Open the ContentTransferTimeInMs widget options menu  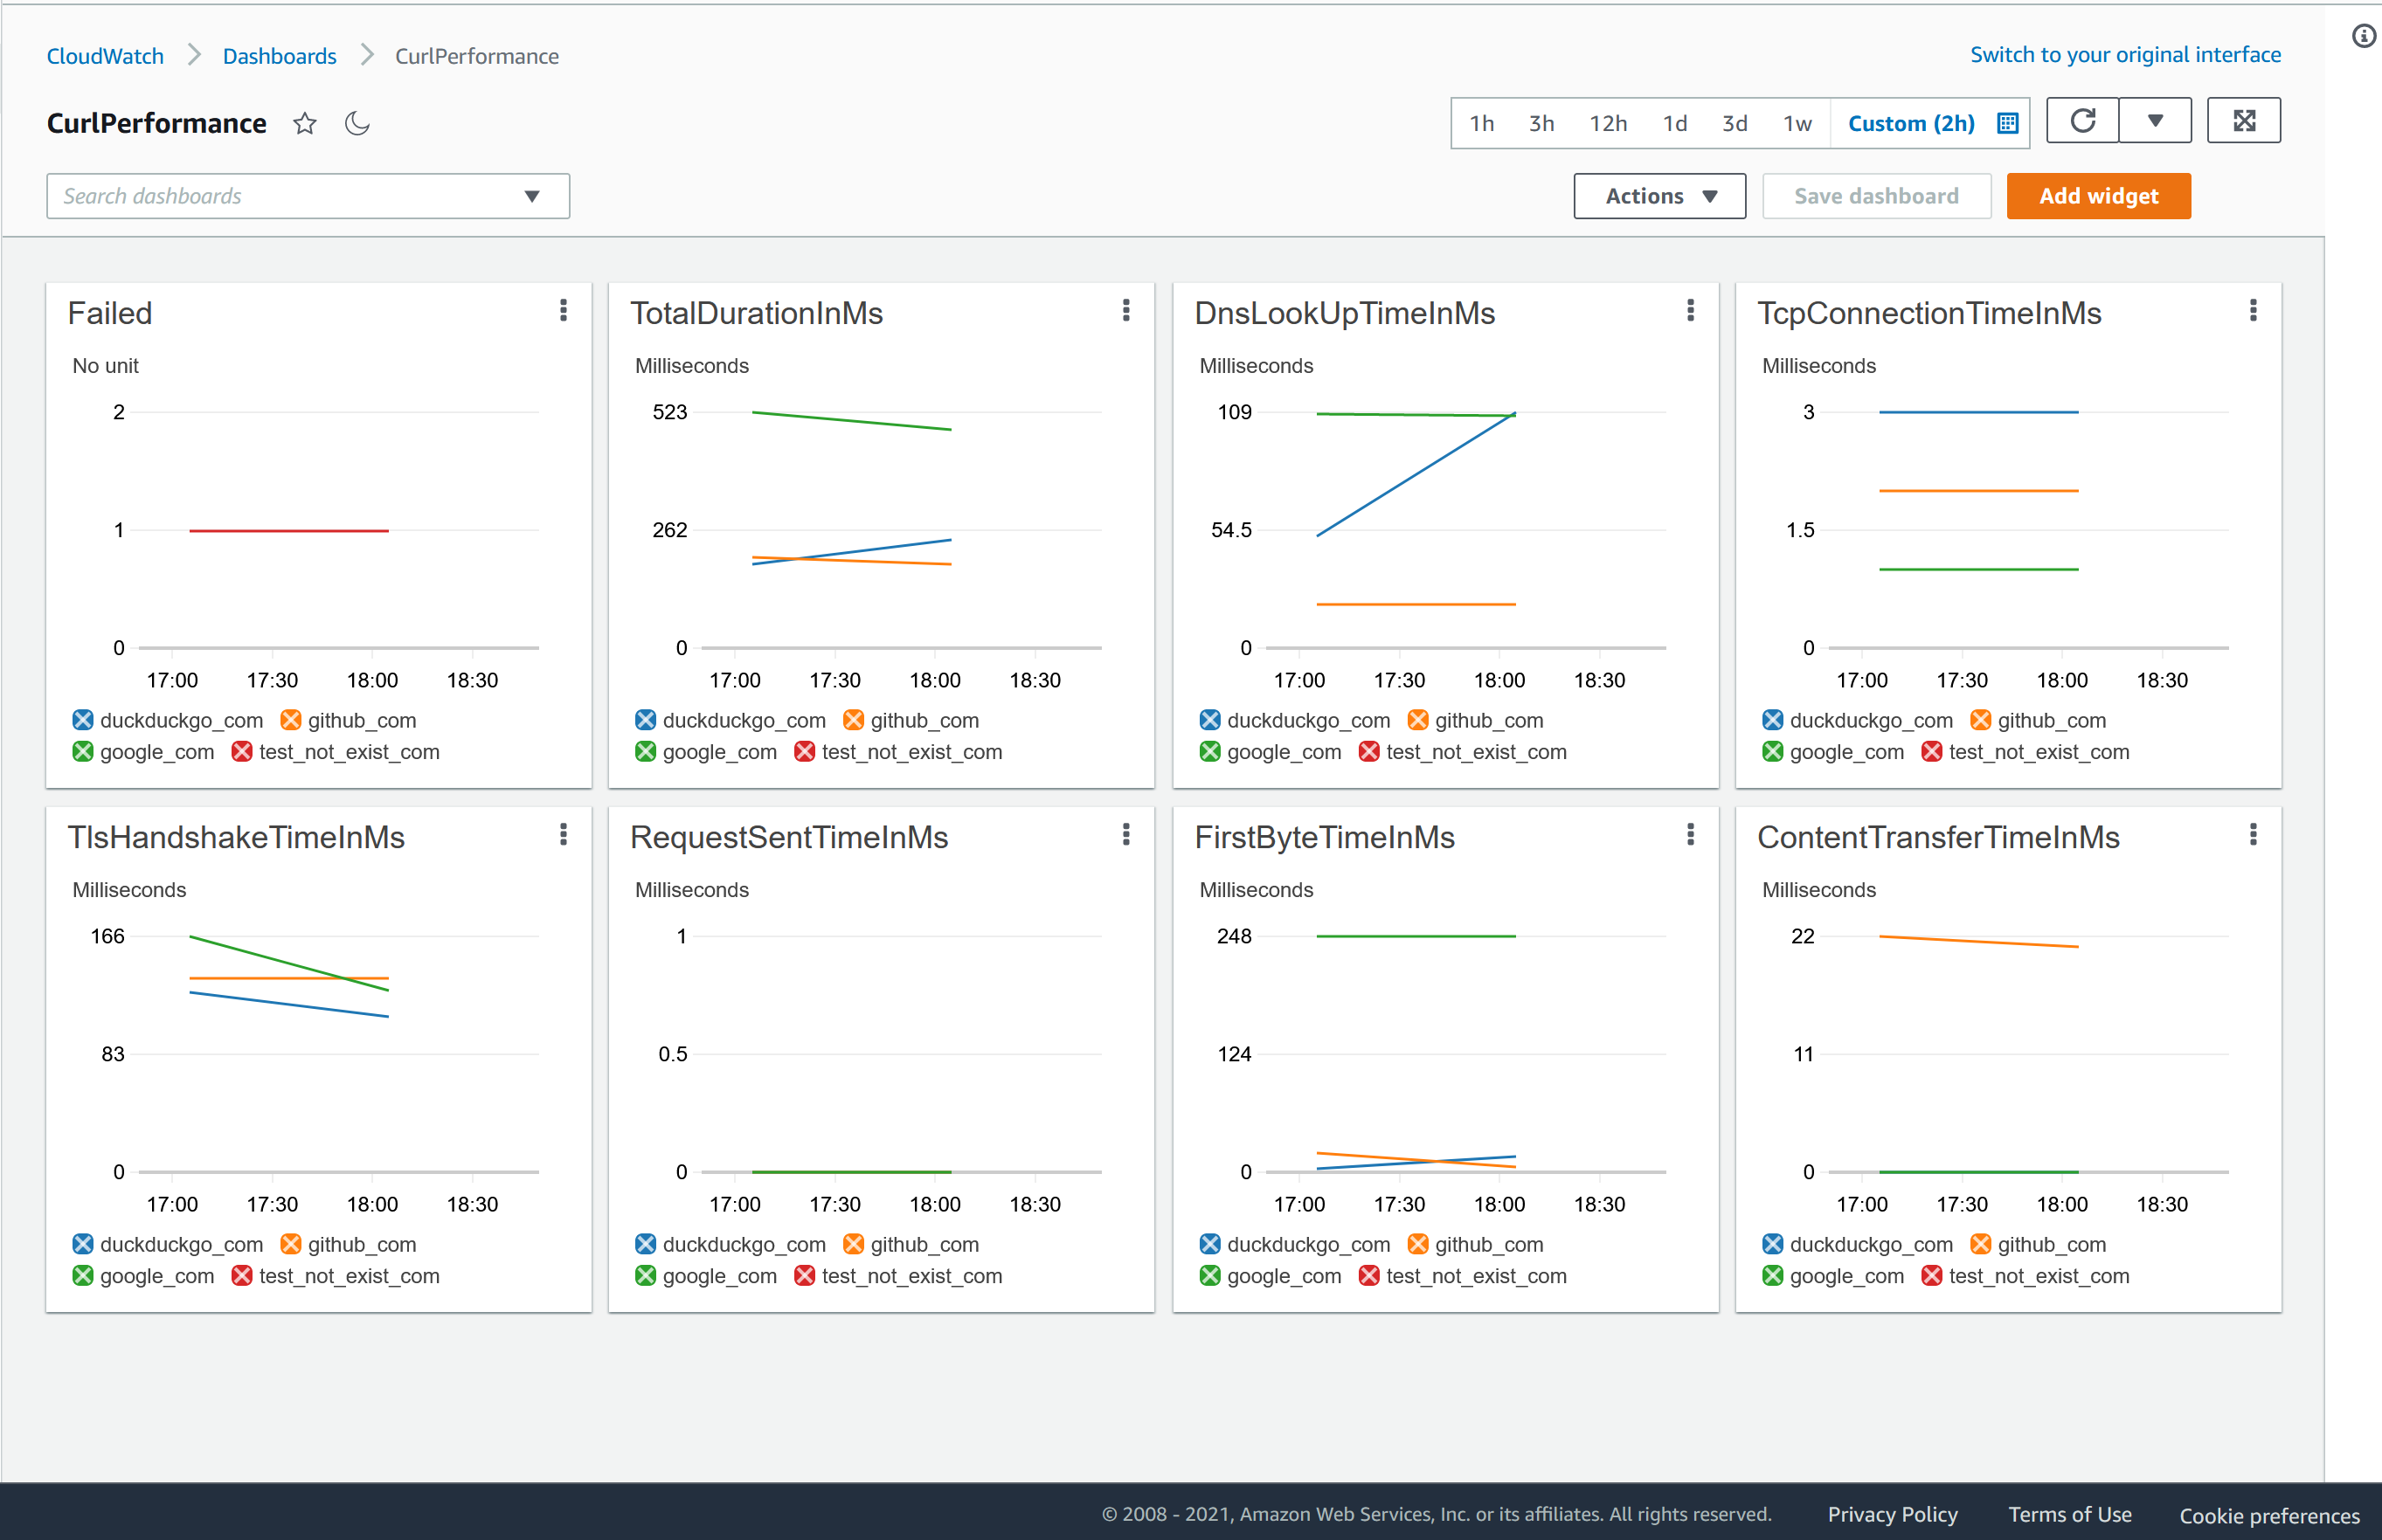(2253, 835)
